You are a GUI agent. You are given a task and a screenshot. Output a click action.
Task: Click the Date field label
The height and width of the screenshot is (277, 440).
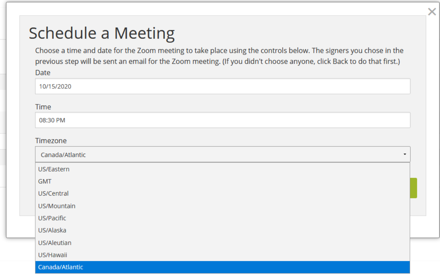pos(43,73)
